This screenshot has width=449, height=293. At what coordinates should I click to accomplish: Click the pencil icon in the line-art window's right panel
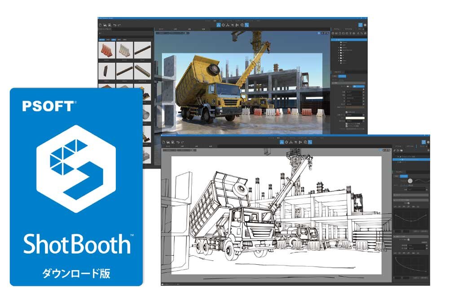(395, 150)
